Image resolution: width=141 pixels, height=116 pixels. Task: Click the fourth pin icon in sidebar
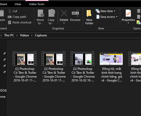pyautogui.click(x=5, y=72)
